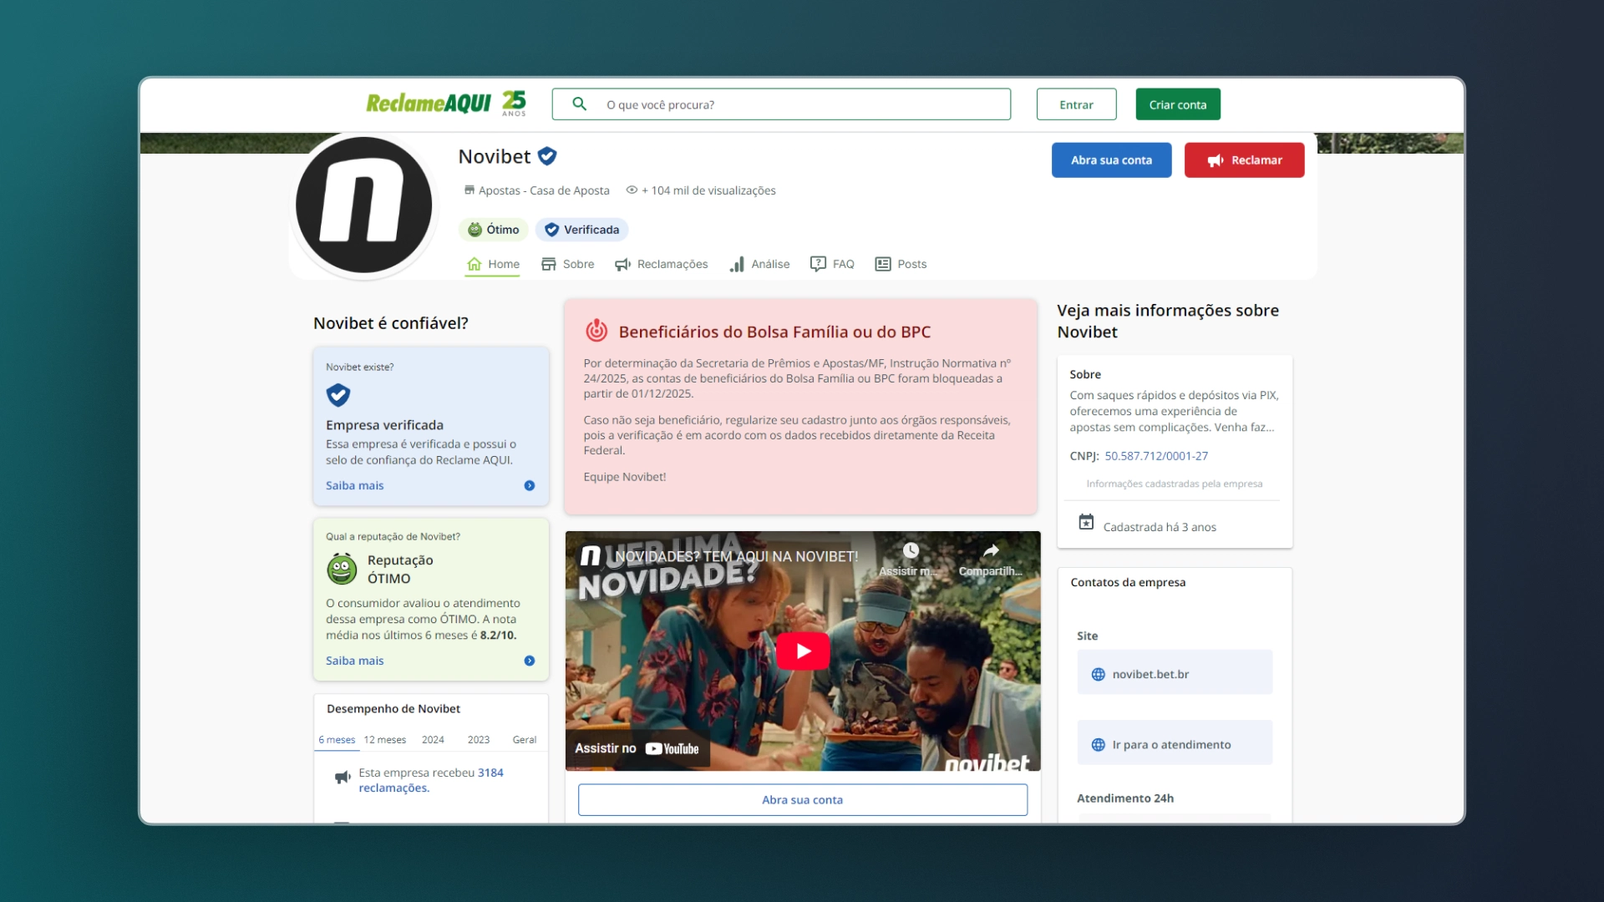Open the FAQ tab
The height and width of the screenshot is (902, 1604).
(832, 264)
